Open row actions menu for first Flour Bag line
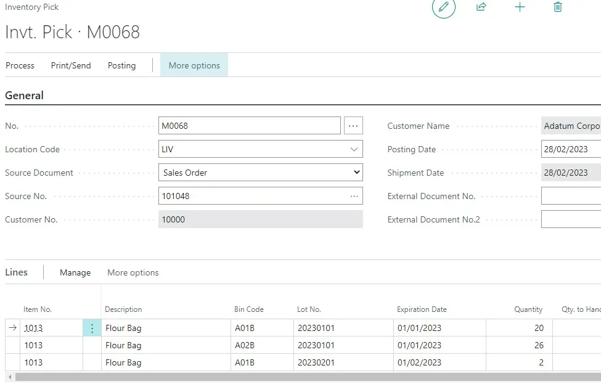This screenshot has width=601, height=392. (92, 328)
